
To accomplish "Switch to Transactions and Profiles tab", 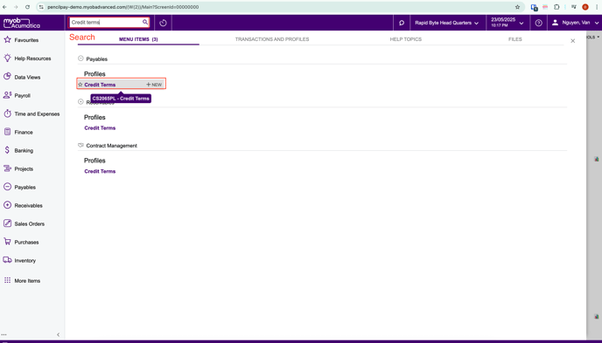I will pos(272,39).
